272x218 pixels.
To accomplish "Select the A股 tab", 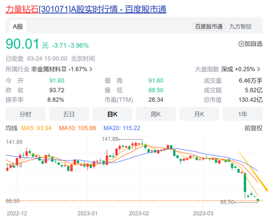I will coord(18,27).
